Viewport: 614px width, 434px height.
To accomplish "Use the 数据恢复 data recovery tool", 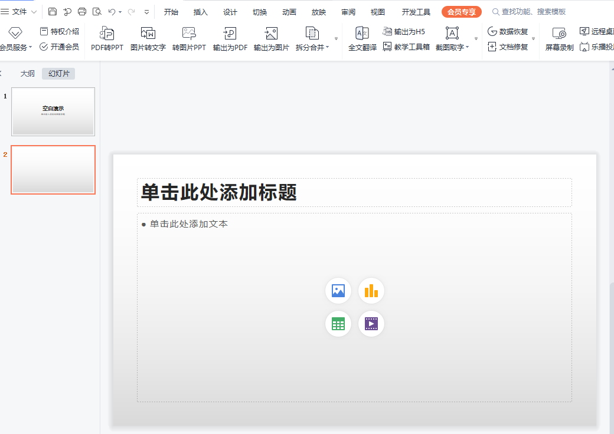I will [509, 32].
